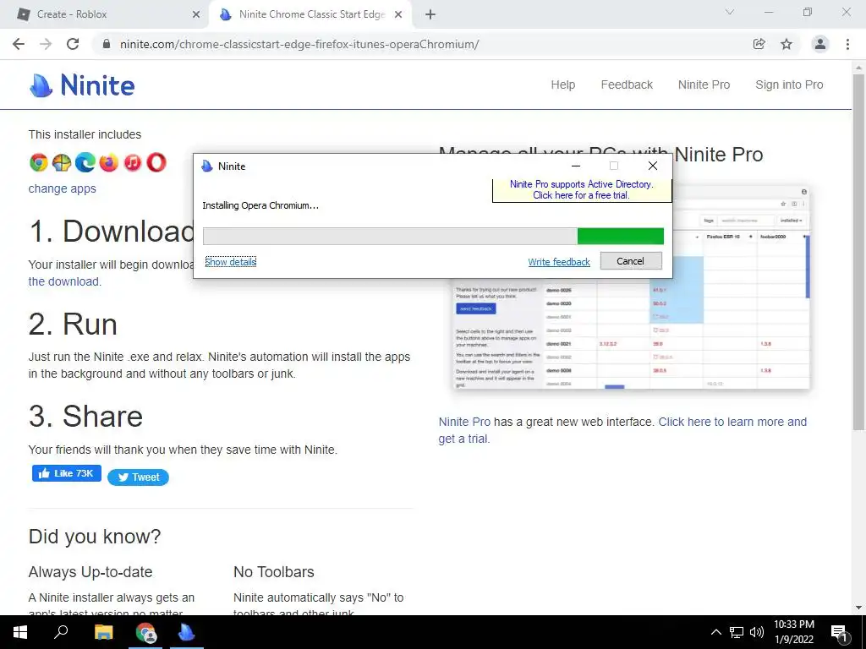Click Sign into Pro
This screenshot has width=866, height=649.
tap(789, 85)
